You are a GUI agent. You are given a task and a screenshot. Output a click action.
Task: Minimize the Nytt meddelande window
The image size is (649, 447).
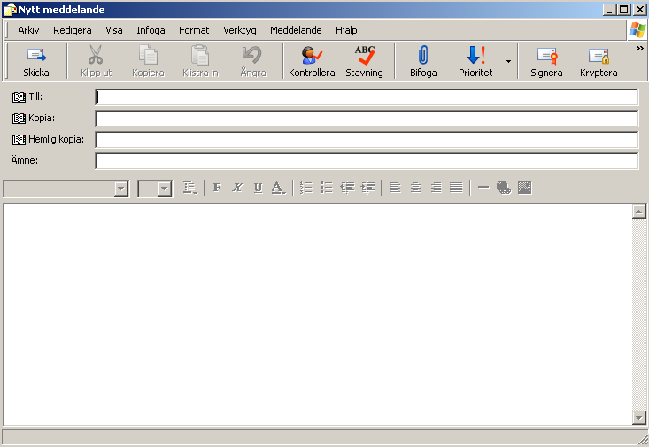tap(609, 10)
